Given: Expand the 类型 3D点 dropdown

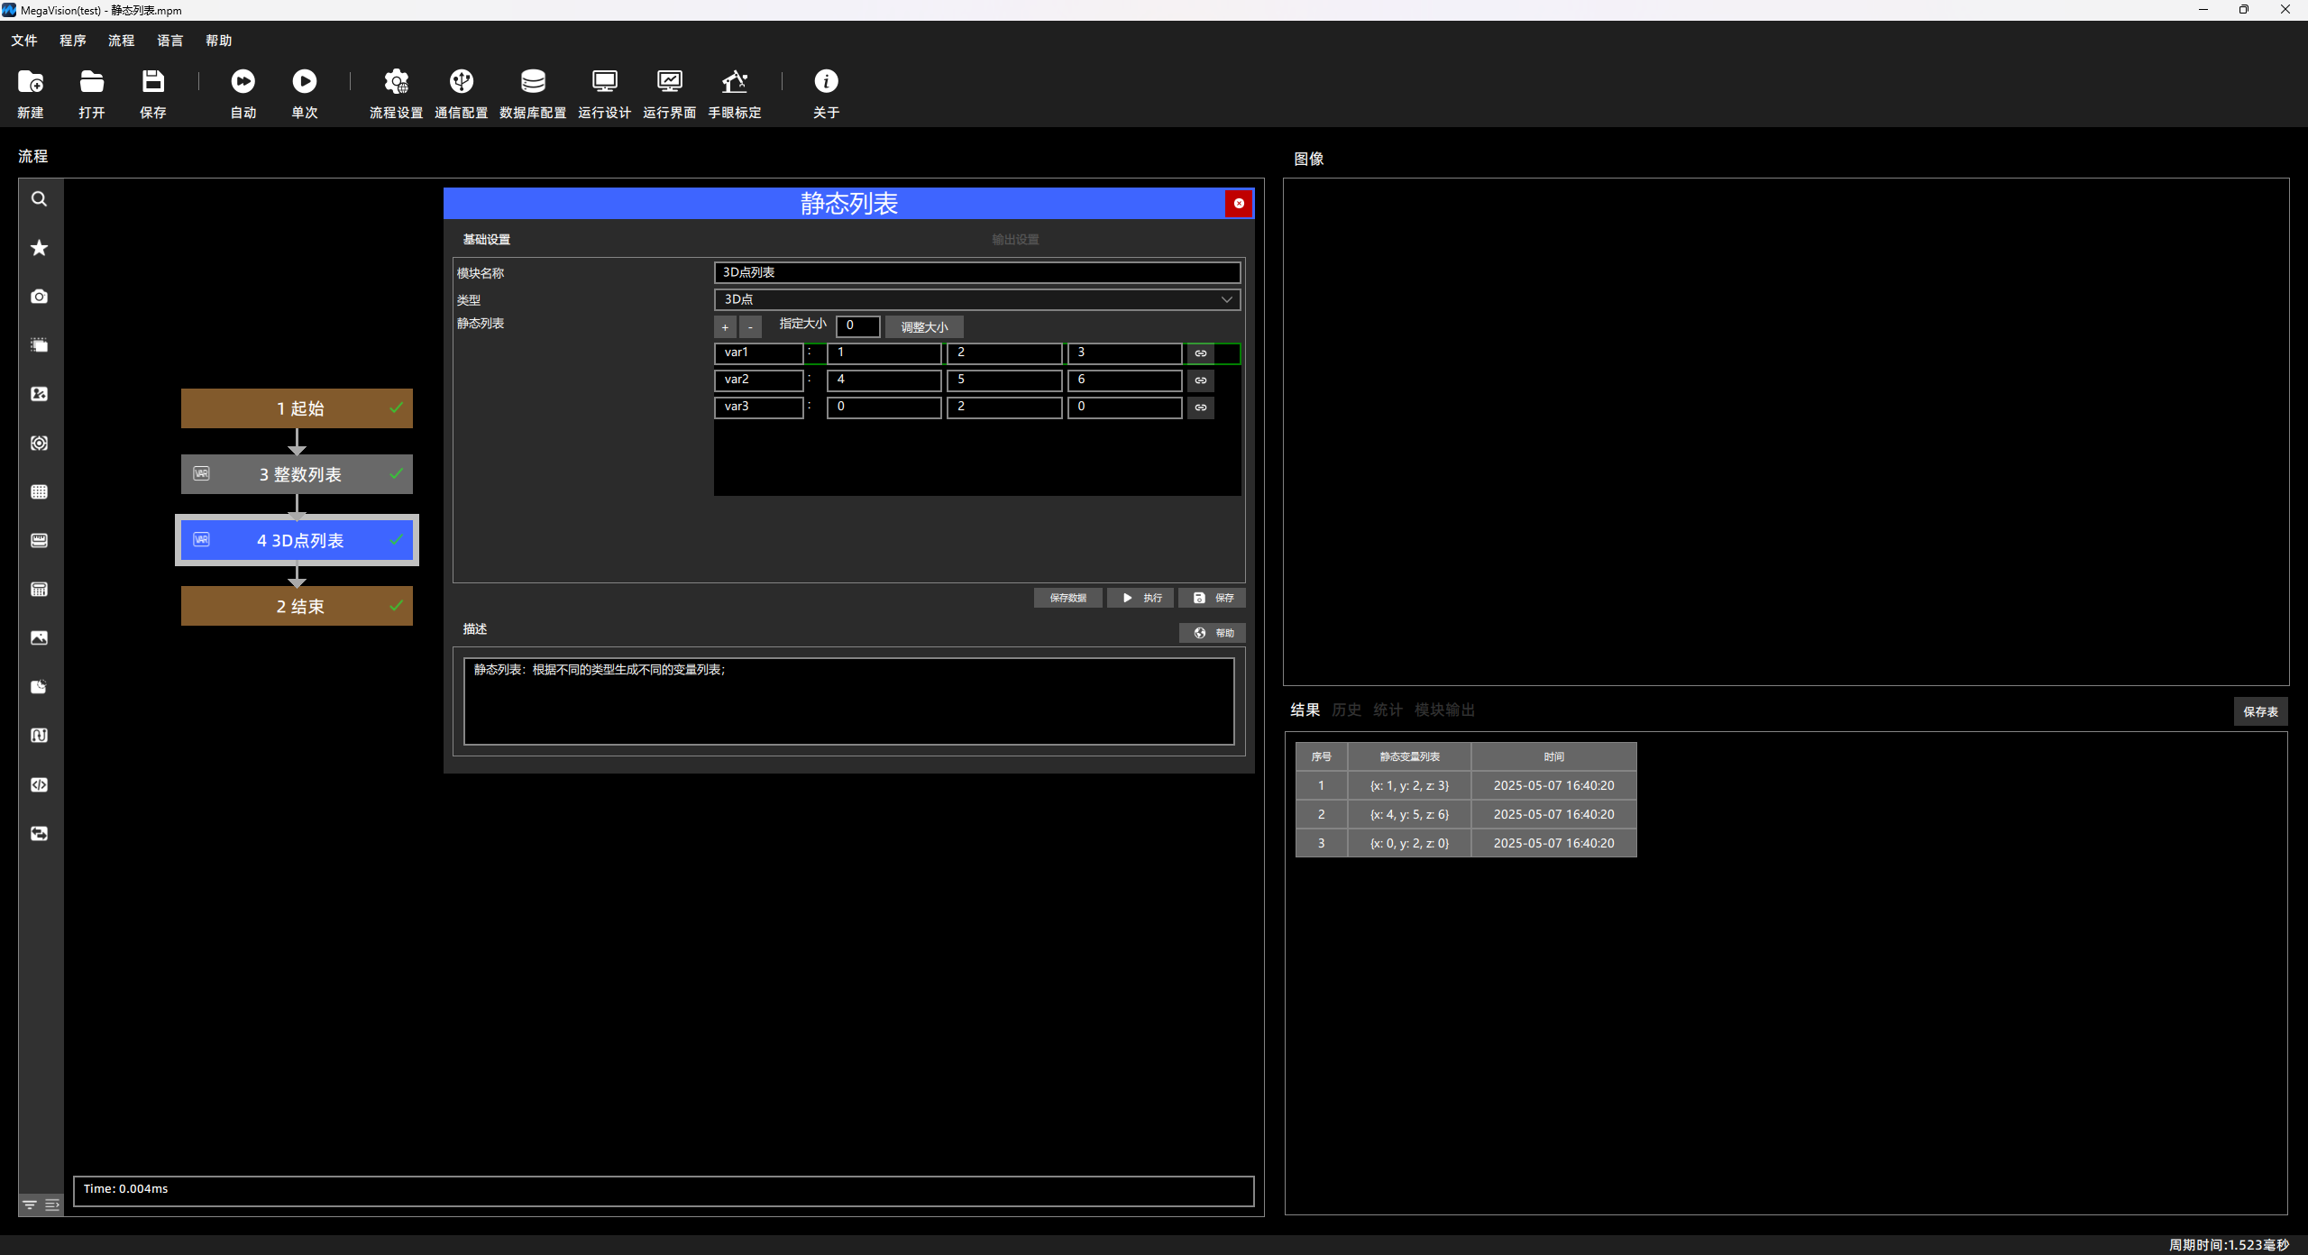Looking at the screenshot, I should tap(977, 299).
